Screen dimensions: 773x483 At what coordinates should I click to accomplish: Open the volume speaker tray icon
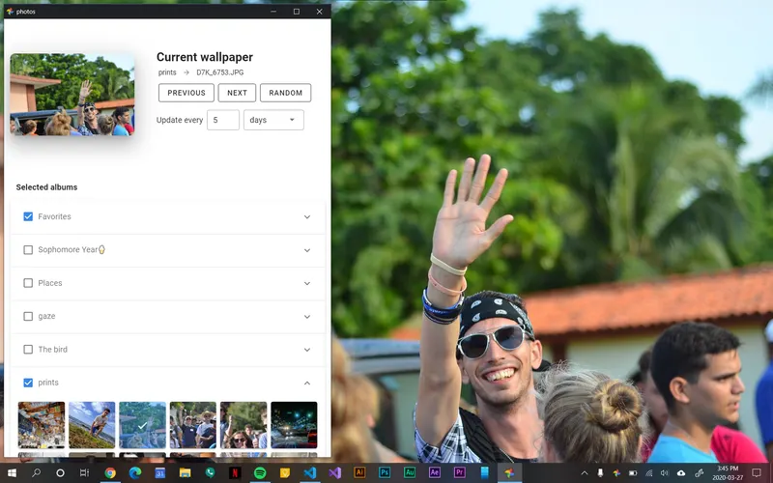click(665, 473)
